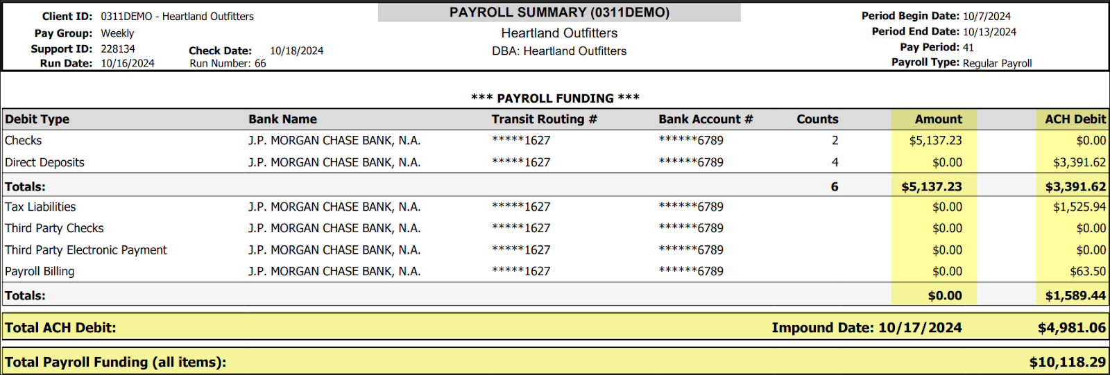
Task: Select the Total Payroll Funding amount $10,118.29
Action: click(1067, 363)
